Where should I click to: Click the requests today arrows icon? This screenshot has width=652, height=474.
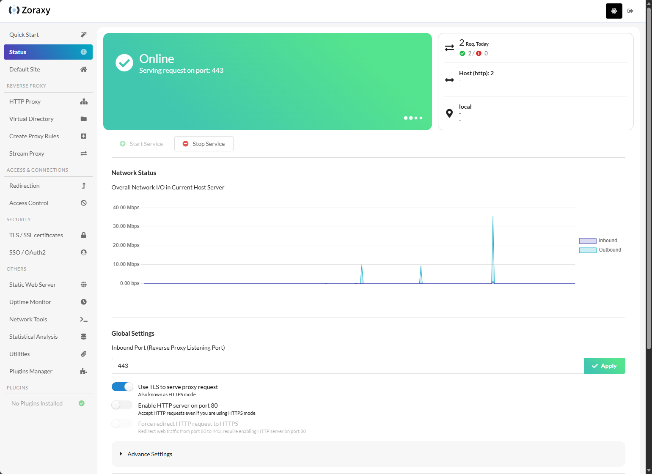coord(449,48)
